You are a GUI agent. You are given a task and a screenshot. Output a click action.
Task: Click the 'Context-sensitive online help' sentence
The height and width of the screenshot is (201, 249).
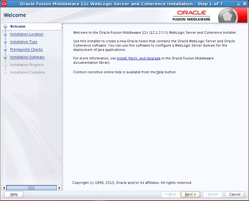[x=125, y=72]
